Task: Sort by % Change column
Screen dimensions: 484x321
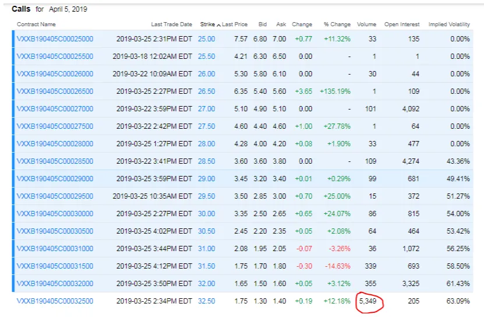Action: pyautogui.click(x=337, y=24)
